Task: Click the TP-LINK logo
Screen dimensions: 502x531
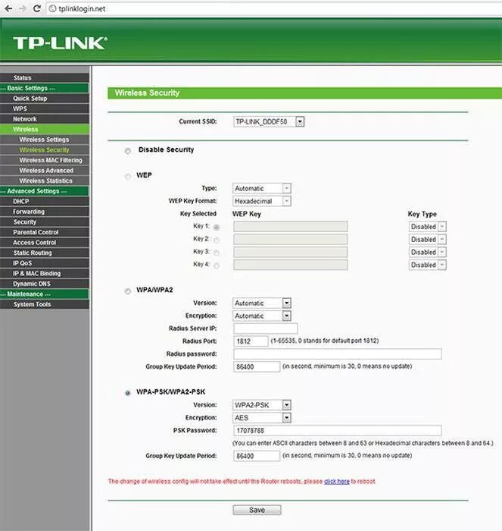Action: click(x=60, y=43)
